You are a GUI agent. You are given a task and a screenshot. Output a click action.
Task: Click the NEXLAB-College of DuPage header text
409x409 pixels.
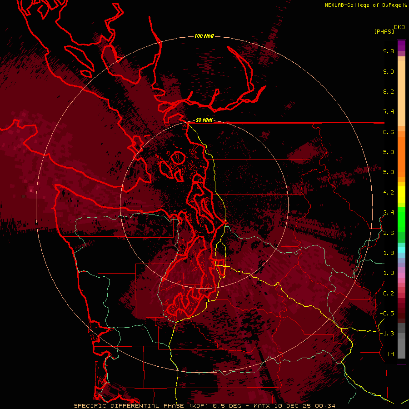click(363, 5)
